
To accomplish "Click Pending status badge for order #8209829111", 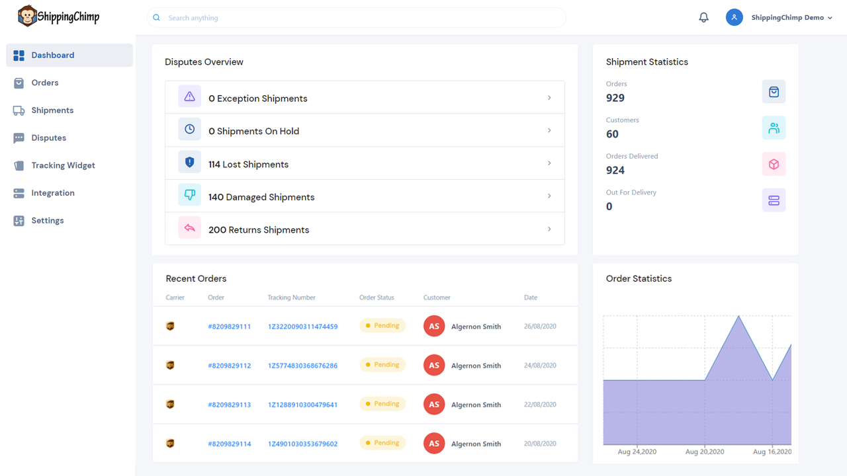I will tap(382, 325).
